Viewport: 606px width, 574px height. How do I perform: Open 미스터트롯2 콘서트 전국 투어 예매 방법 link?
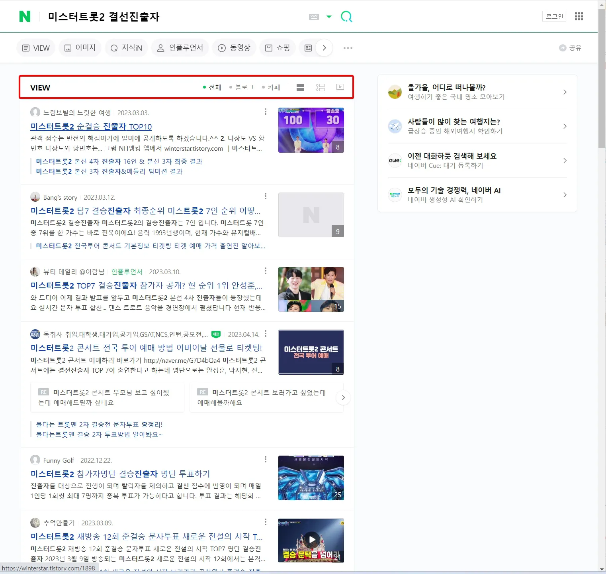coord(146,348)
